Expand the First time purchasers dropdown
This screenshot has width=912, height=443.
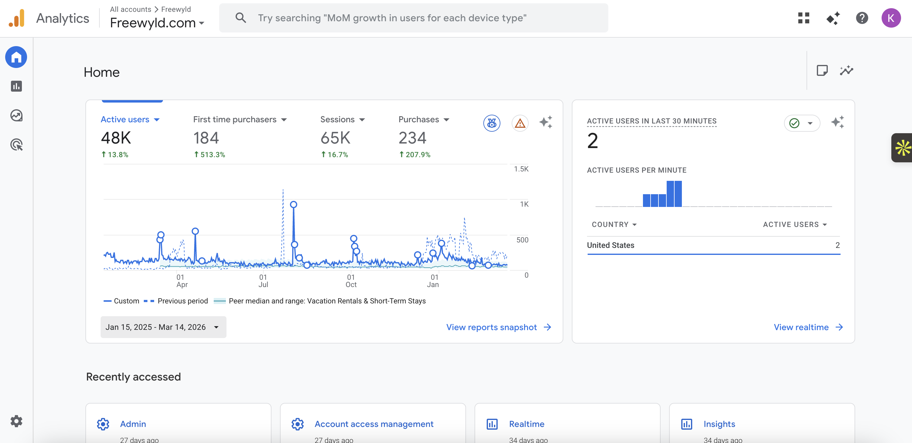[284, 120]
